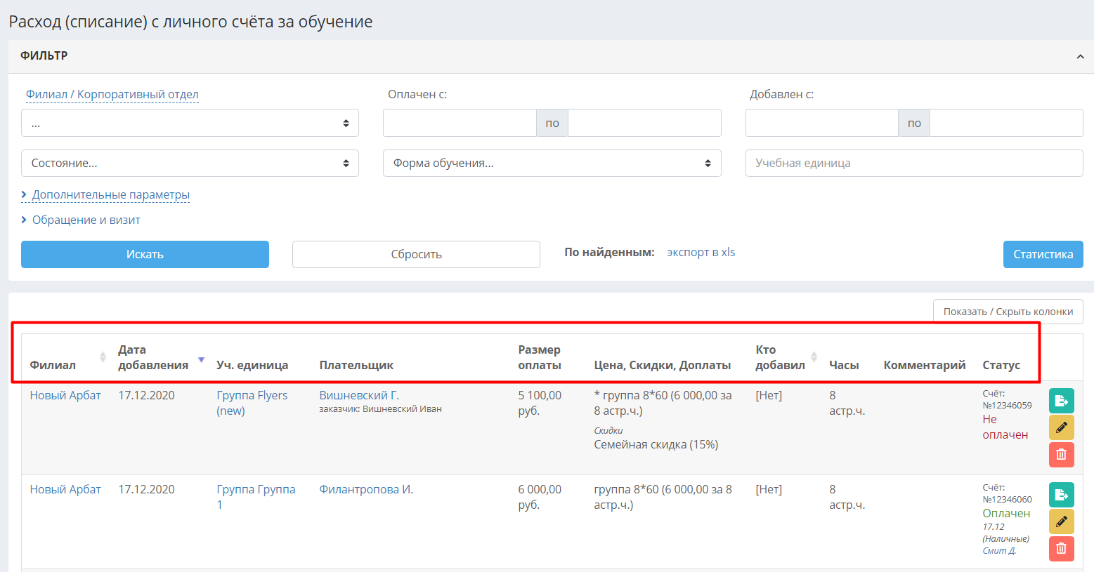Collapse the ФИЛЬТР panel with chevron
Screen dimensions: 1094x572
tap(1080, 56)
